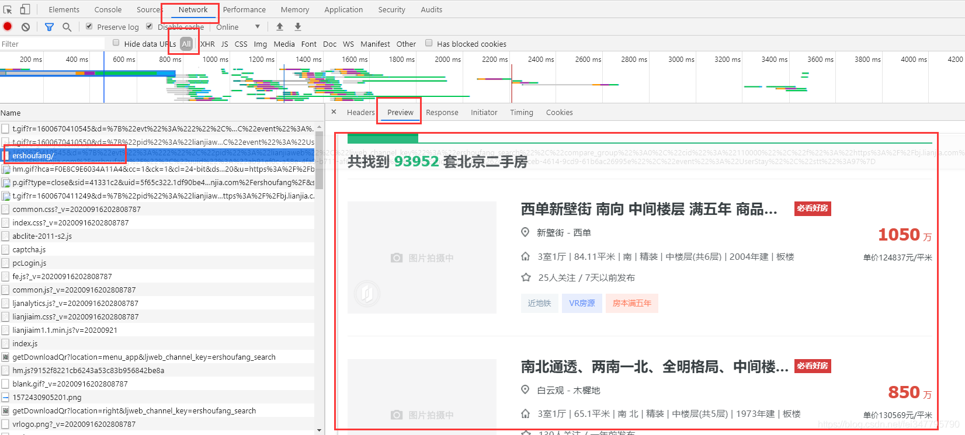Viewport: 965px width, 435px height.
Task: Select the Initiator tab
Action: click(x=484, y=112)
